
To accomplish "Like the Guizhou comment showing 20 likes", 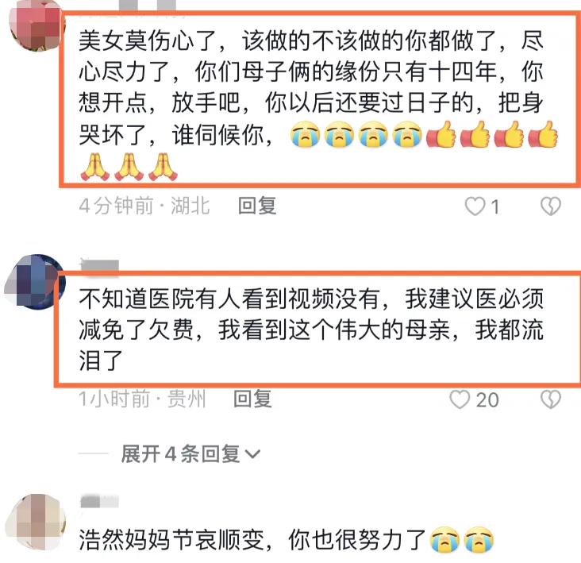I will click(460, 399).
